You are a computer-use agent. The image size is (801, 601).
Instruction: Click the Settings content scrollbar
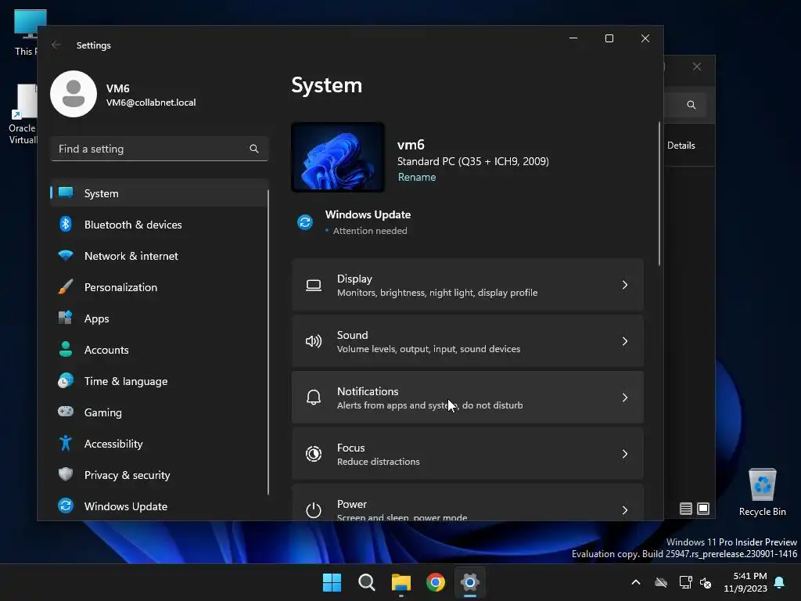coord(659,194)
